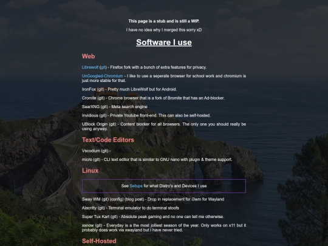Image resolution: width=328 pixels, height=246 pixels.
Task: Click "(config)" in the Sway WM line
Action: [x=117, y=199]
